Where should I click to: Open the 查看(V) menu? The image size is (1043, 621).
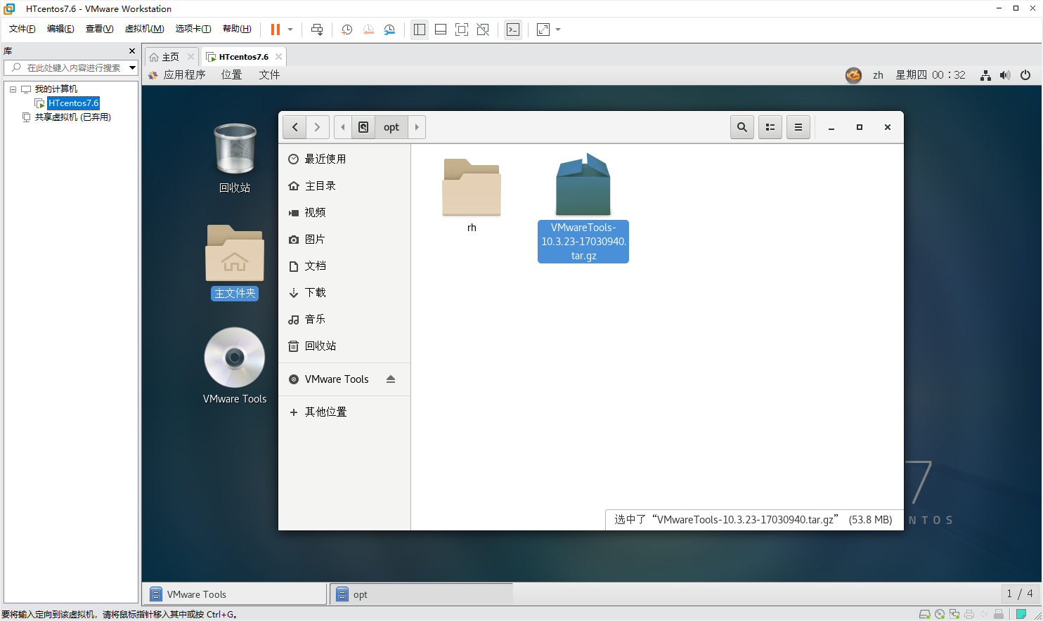tap(99, 29)
